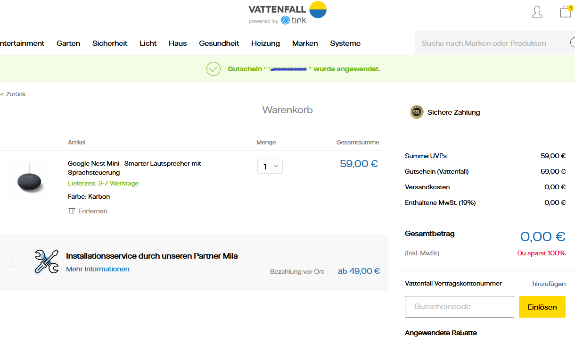Open the Heizung menu category
This screenshot has width=575, height=337.
[x=265, y=43]
